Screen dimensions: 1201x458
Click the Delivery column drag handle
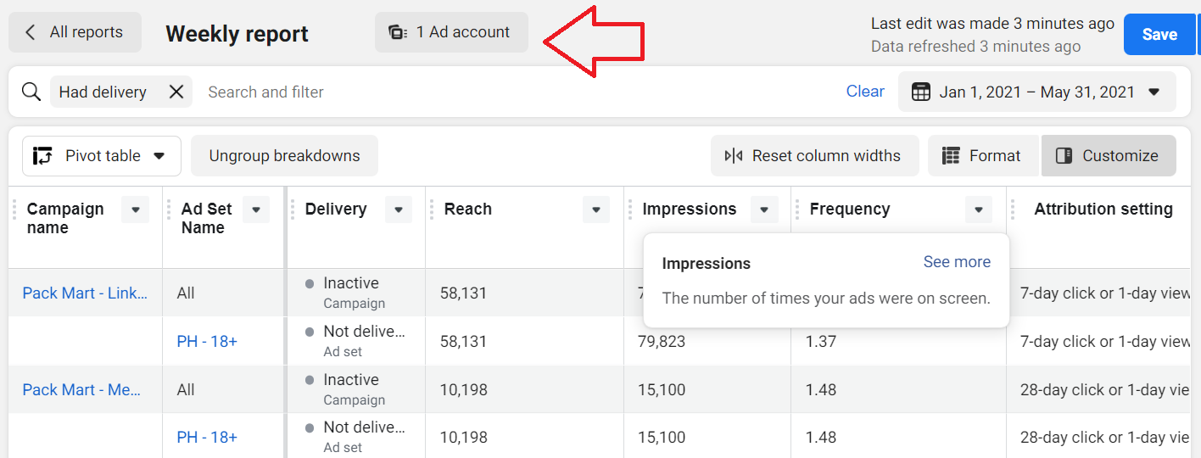tap(293, 209)
